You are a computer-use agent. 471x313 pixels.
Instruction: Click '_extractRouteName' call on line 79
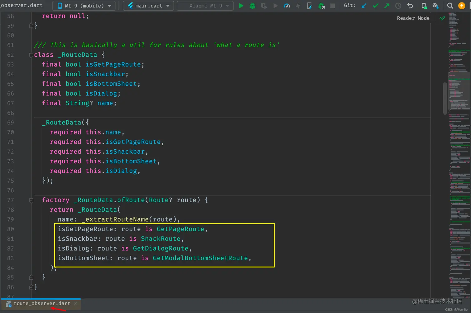(115, 219)
